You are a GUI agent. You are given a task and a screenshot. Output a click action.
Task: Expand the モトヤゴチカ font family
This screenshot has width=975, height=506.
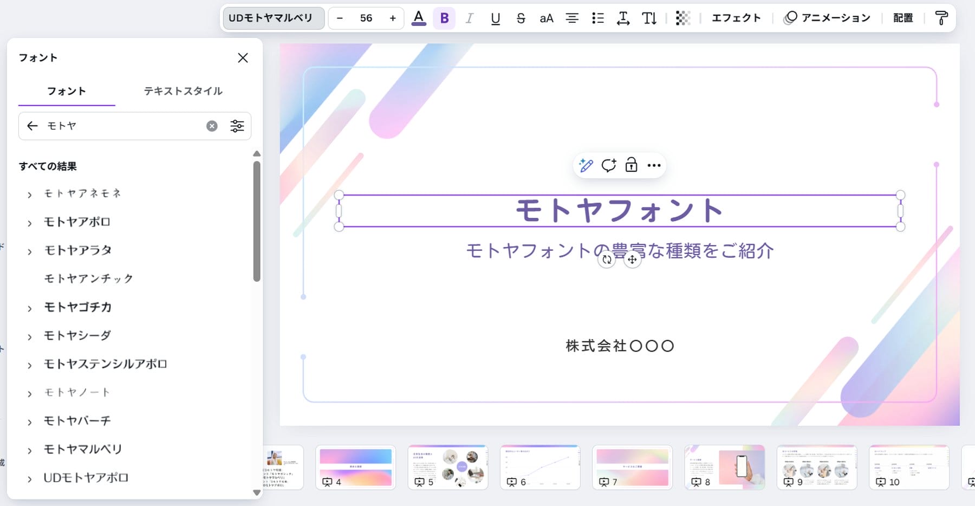[x=29, y=307]
